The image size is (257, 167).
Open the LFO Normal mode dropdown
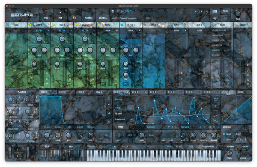pyautogui.click(x=124, y=99)
